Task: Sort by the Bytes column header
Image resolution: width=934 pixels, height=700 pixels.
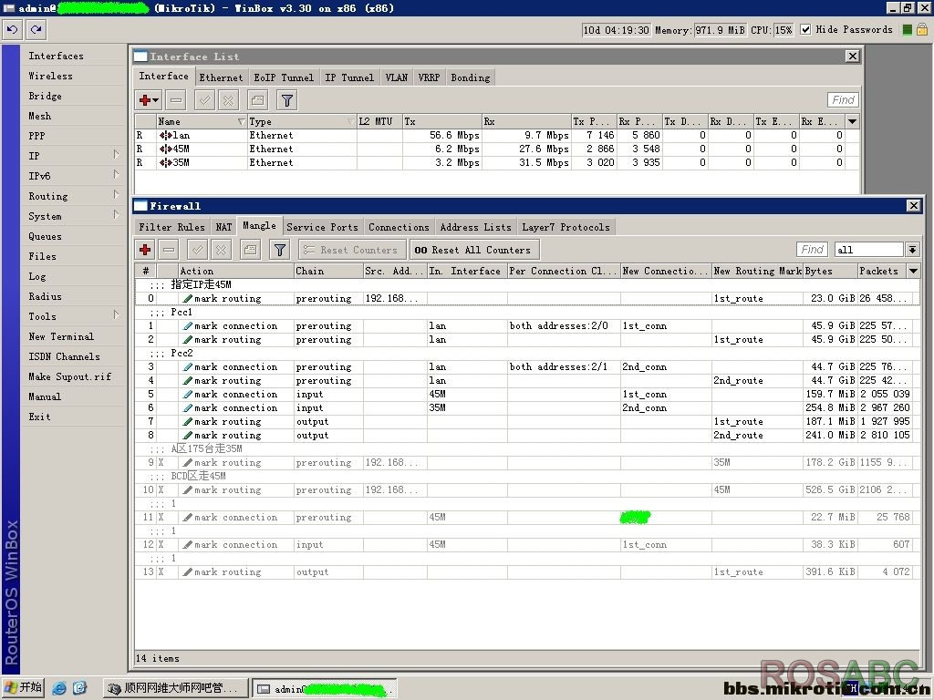Action: pyautogui.click(x=830, y=271)
